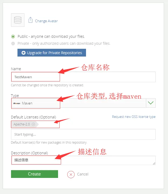Image resolution: width=168 pixels, height=194 pixels.
Task: Click the repository database avatar icon
Action: 18,20
